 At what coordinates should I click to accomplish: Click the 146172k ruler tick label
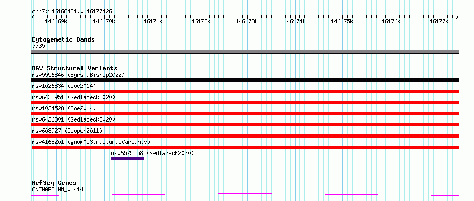(x=199, y=21)
